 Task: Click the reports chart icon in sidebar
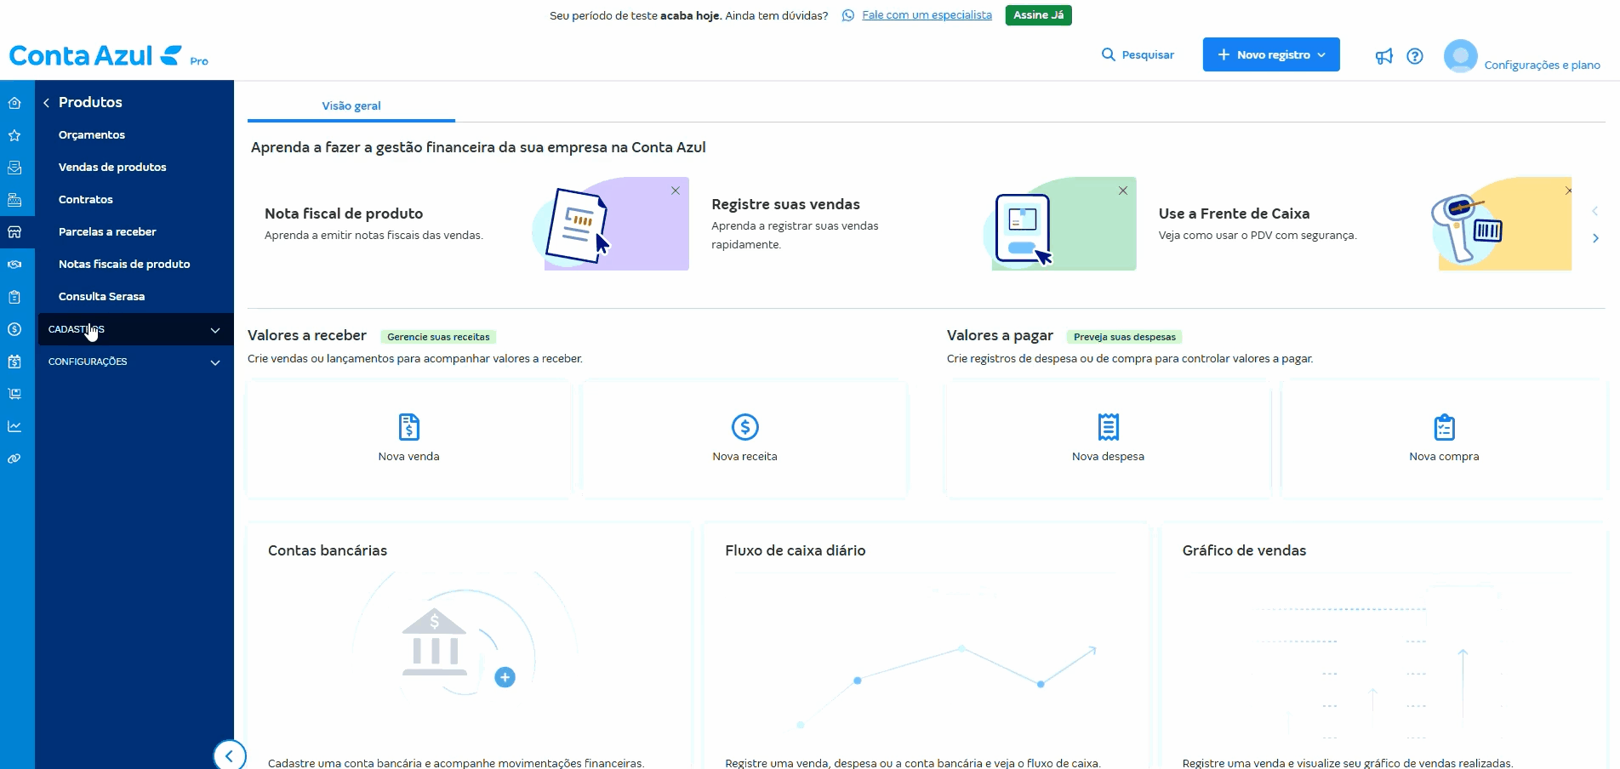(x=14, y=426)
